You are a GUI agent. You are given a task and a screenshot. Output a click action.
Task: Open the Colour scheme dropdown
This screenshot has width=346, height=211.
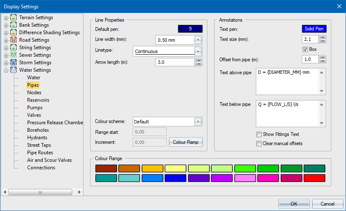tap(198, 122)
